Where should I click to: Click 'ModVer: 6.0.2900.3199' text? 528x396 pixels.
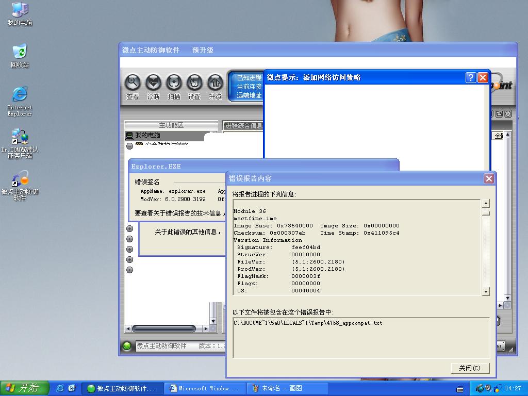[173, 199]
